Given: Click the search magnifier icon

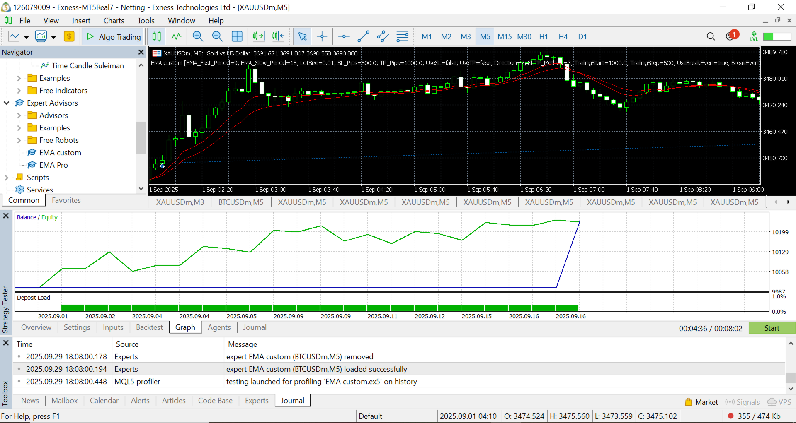Looking at the screenshot, I should [711, 36].
